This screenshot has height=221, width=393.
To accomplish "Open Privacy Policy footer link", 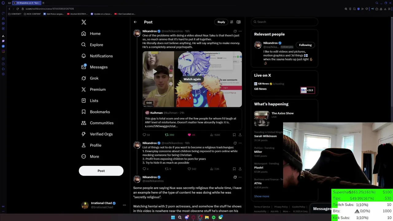I will 281,207.
